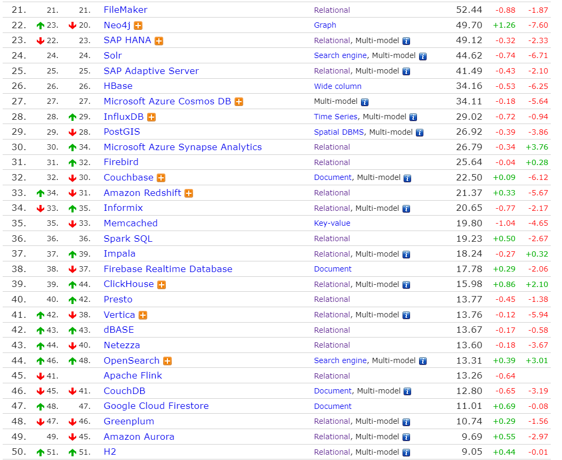Viewport: 562px width, 460px height.
Task: Click the +2.10 value in ClickHouse row
Action: point(537,284)
